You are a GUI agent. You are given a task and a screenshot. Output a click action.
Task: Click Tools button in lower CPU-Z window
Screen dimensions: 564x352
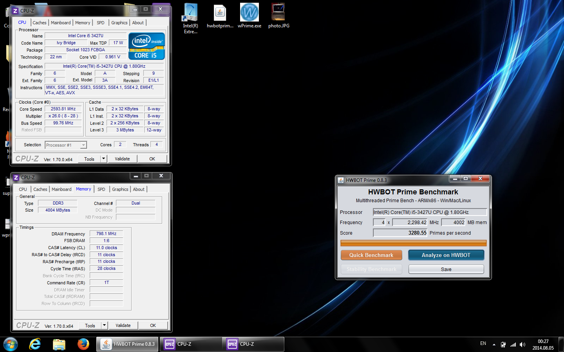pyautogui.click(x=90, y=325)
